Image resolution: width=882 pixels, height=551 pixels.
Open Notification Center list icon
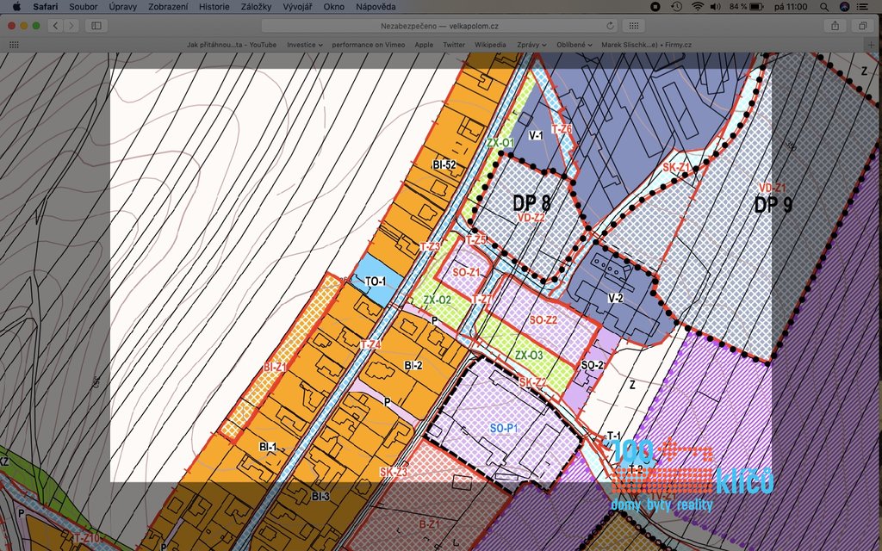click(862, 7)
